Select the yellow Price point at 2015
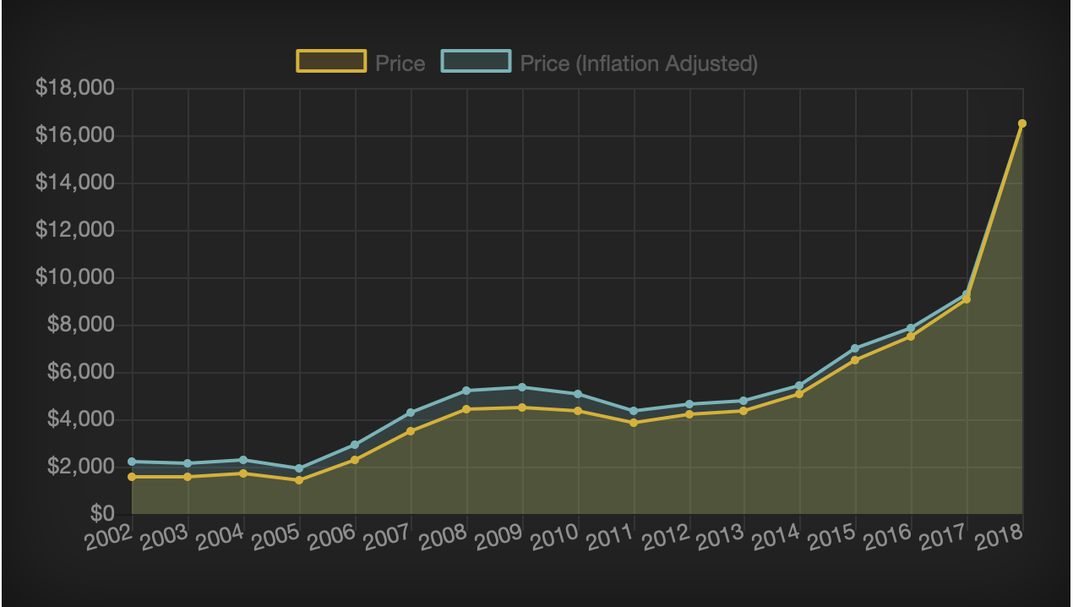Screen dimensions: 1073x607 point(855,360)
